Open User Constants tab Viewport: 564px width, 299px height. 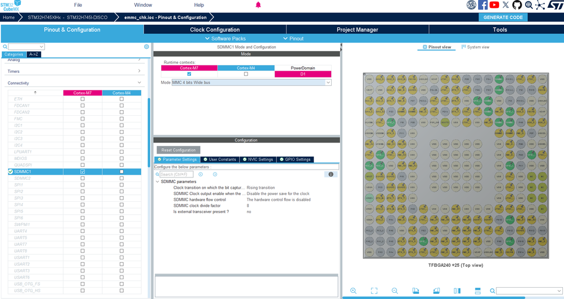tap(219, 159)
